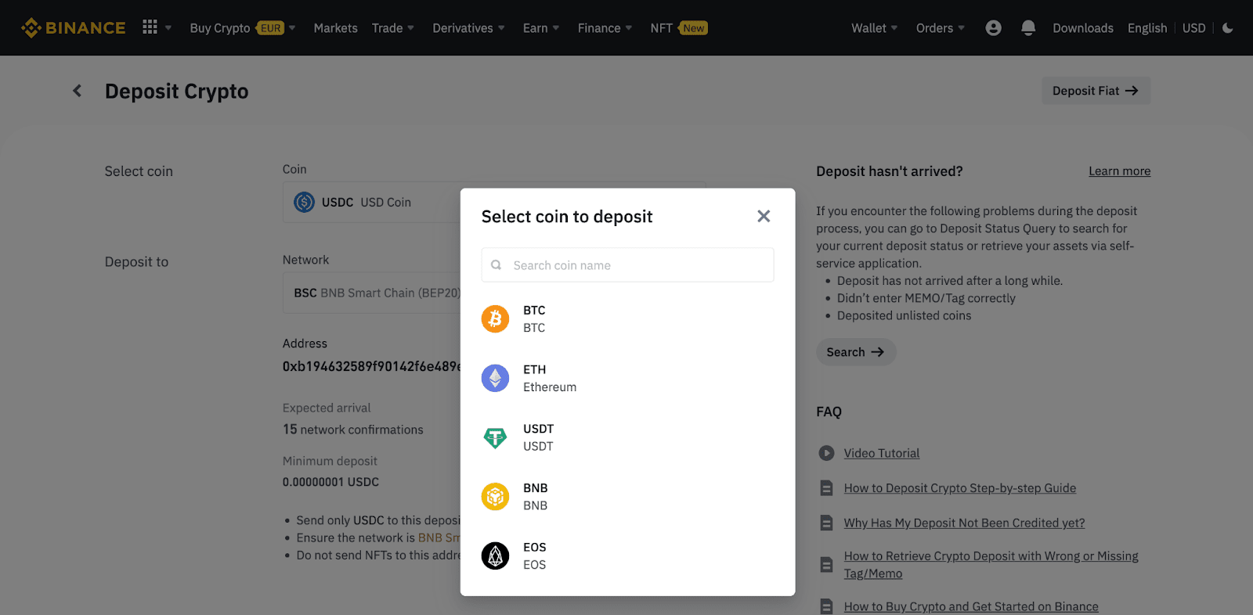The width and height of the screenshot is (1253, 615).
Task: Select the EOS coin icon
Action: [495, 556]
